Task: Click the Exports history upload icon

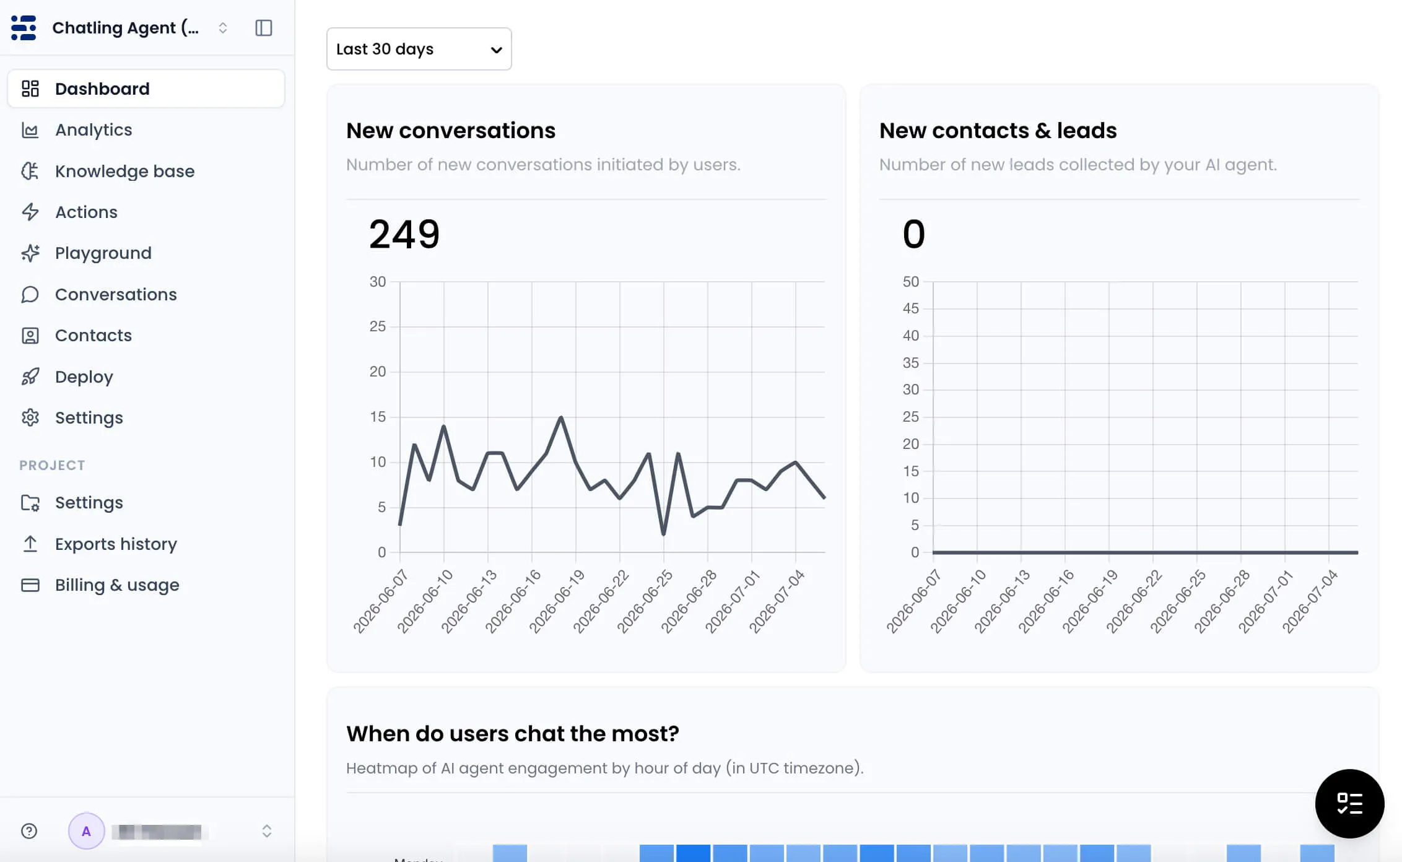Action: [30, 544]
